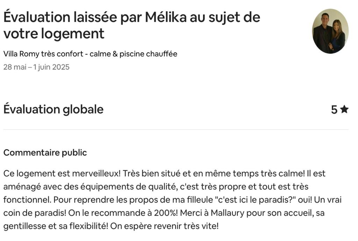Image resolution: width=358 pixels, height=241 pixels.
Task: Click the closing sentence On espère revenir très vite!
Action: [164, 226]
